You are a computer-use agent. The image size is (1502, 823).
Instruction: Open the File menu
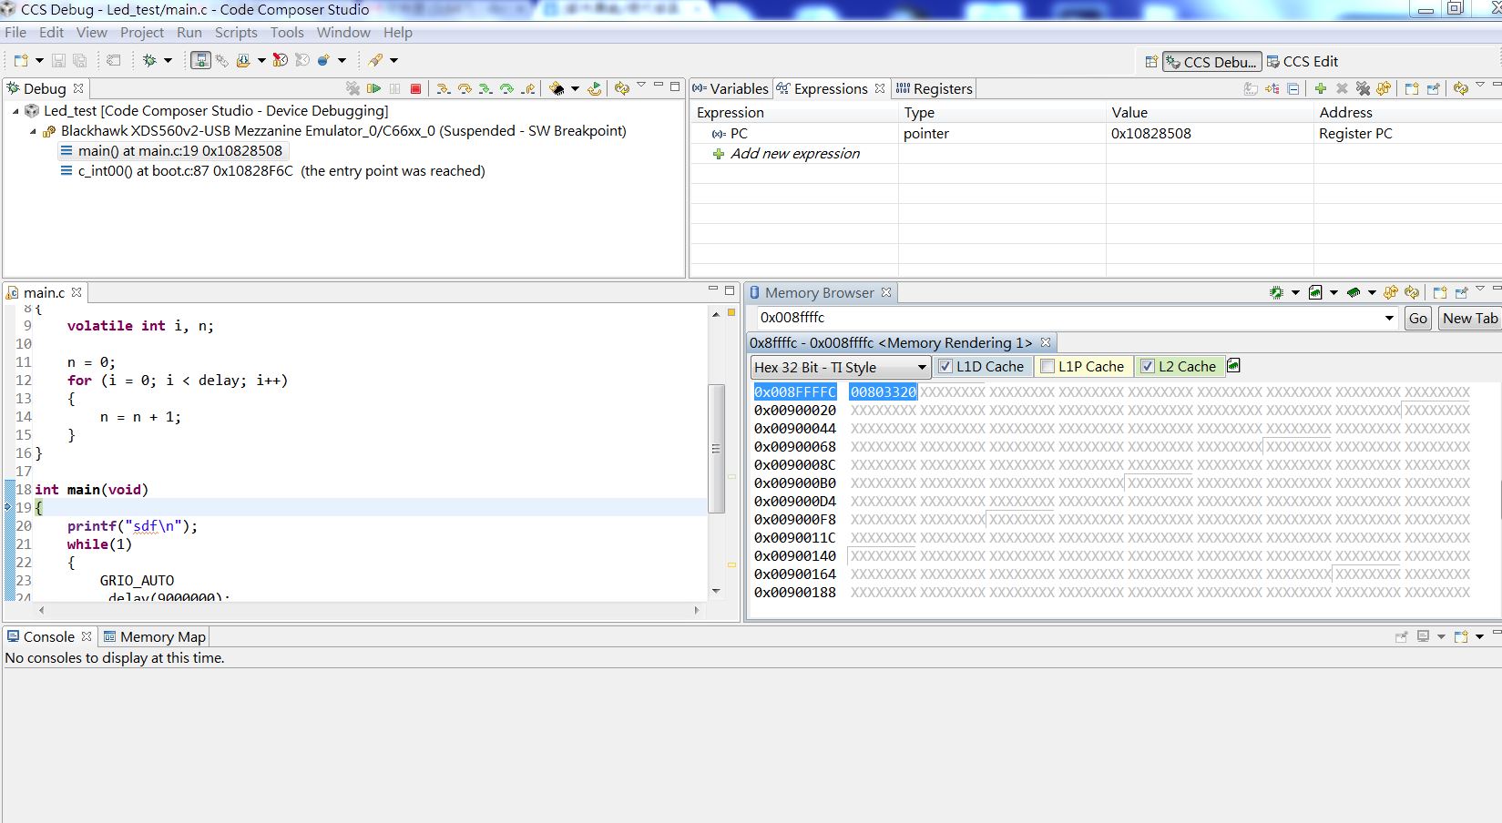tap(15, 32)
